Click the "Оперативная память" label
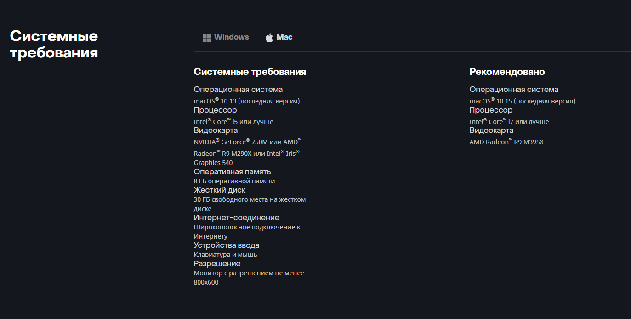The height and width of the screenshot is (319, 631). pyautogui.click(x=232, y=172)
